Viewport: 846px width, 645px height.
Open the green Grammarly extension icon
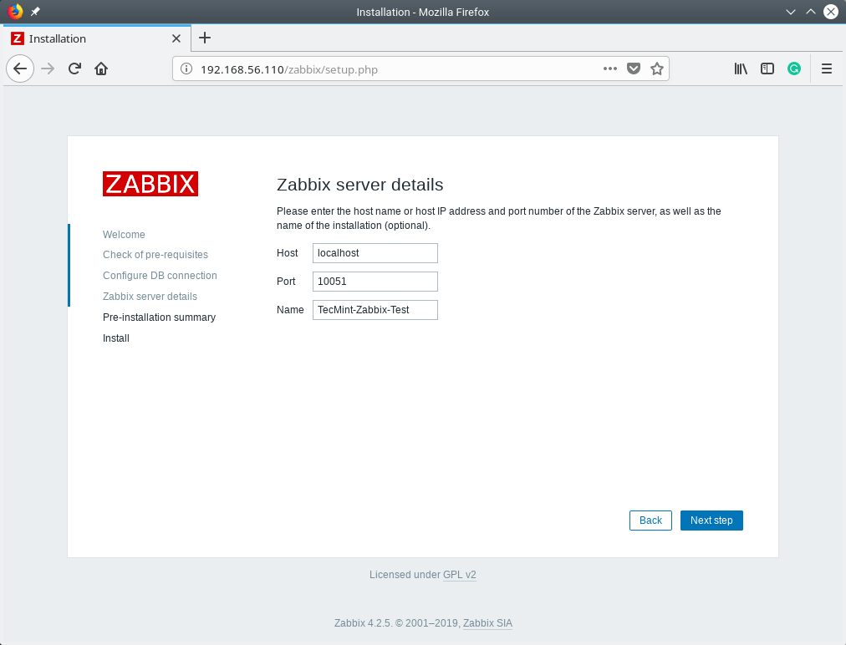click(x=793, y=69)
